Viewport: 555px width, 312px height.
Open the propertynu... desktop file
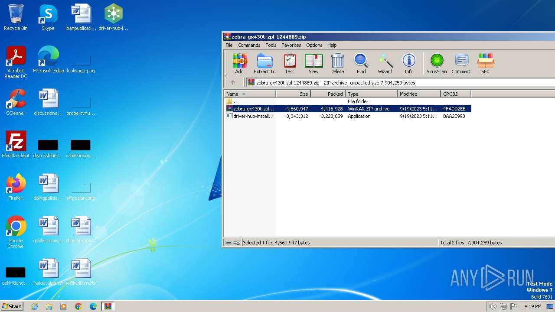coord(81,106)
